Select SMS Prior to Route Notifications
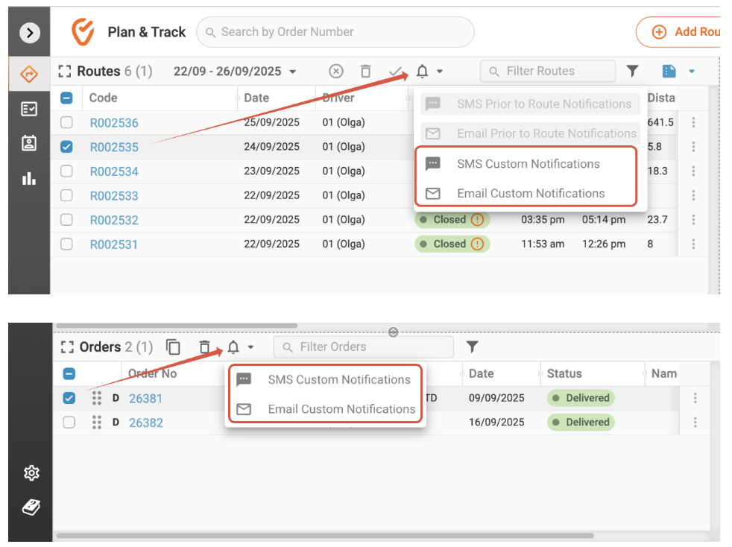 coord(530,104)
